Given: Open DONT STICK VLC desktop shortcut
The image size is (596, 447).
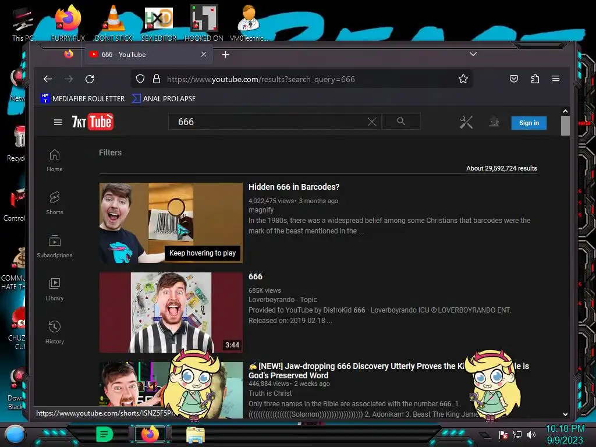Looking at the screenshot, I should point(113,23).
